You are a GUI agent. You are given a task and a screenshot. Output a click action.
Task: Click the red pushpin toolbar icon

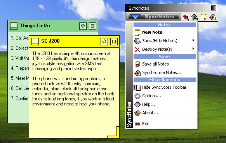tap(186, 17)
